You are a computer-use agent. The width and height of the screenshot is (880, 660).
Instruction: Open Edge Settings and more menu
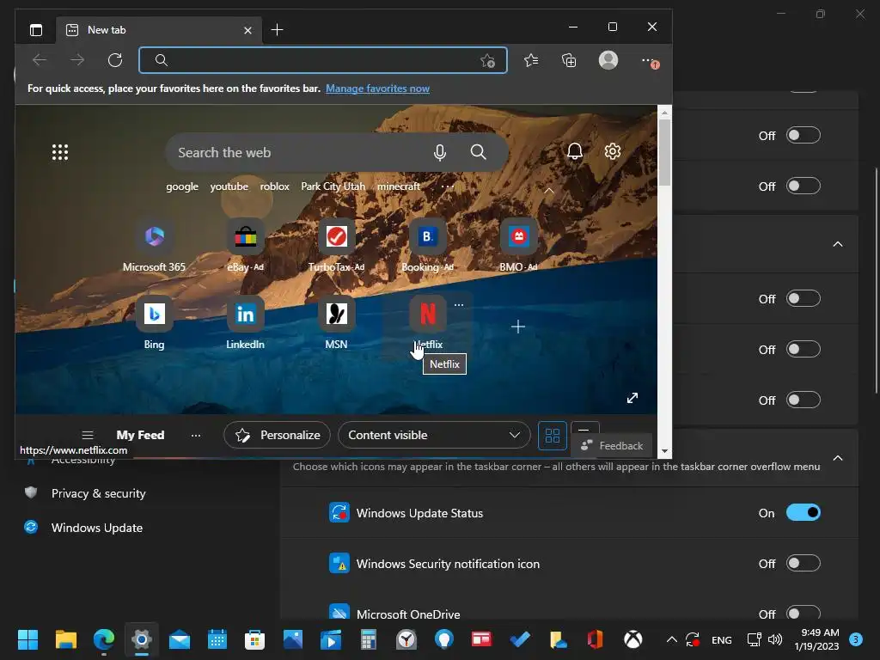650,61
